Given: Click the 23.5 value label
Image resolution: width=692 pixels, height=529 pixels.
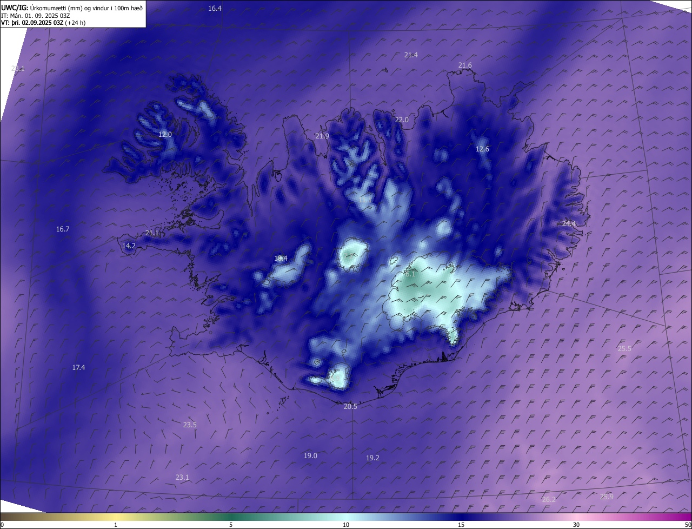Looking at the screenshot, I should tap(190, 425).
